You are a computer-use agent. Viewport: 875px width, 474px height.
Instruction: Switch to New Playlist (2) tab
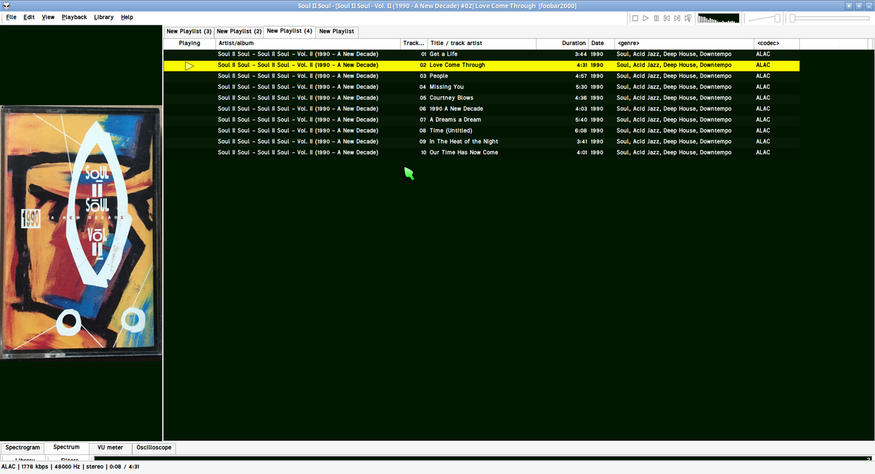239,31
